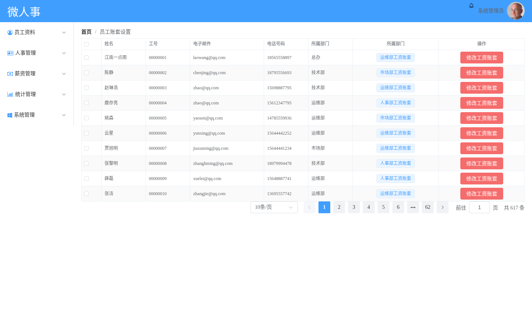
Task: Click 修改工资账套 for 云星
Action: [x=482, y=133]
